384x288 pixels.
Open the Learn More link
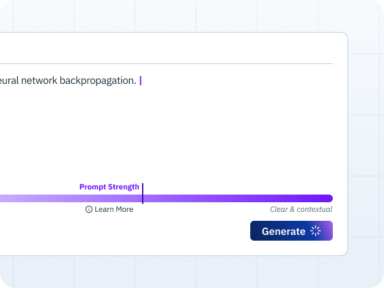[x=109, y=209]
